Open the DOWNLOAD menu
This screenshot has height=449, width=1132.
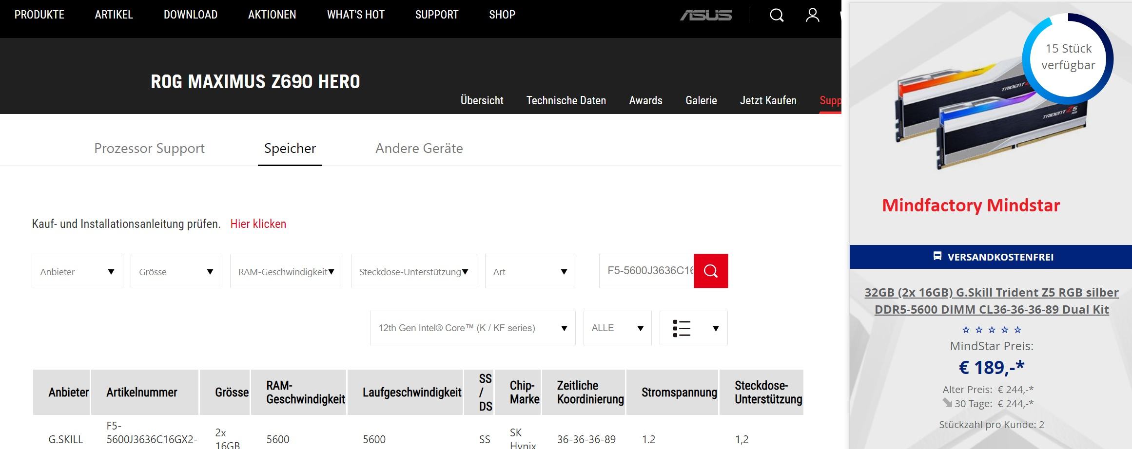coord(191,15)
